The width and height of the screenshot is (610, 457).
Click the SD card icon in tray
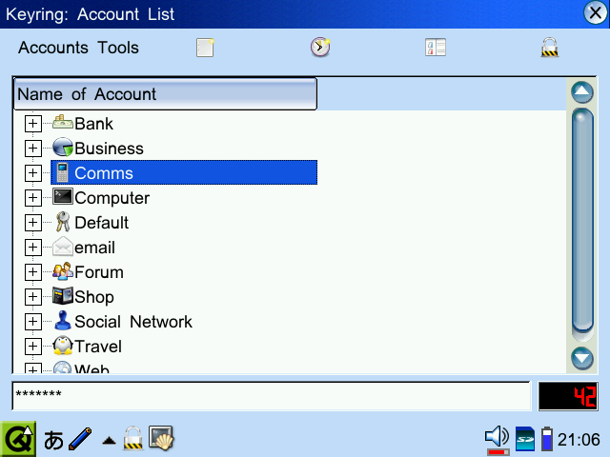tap(524, 439)
